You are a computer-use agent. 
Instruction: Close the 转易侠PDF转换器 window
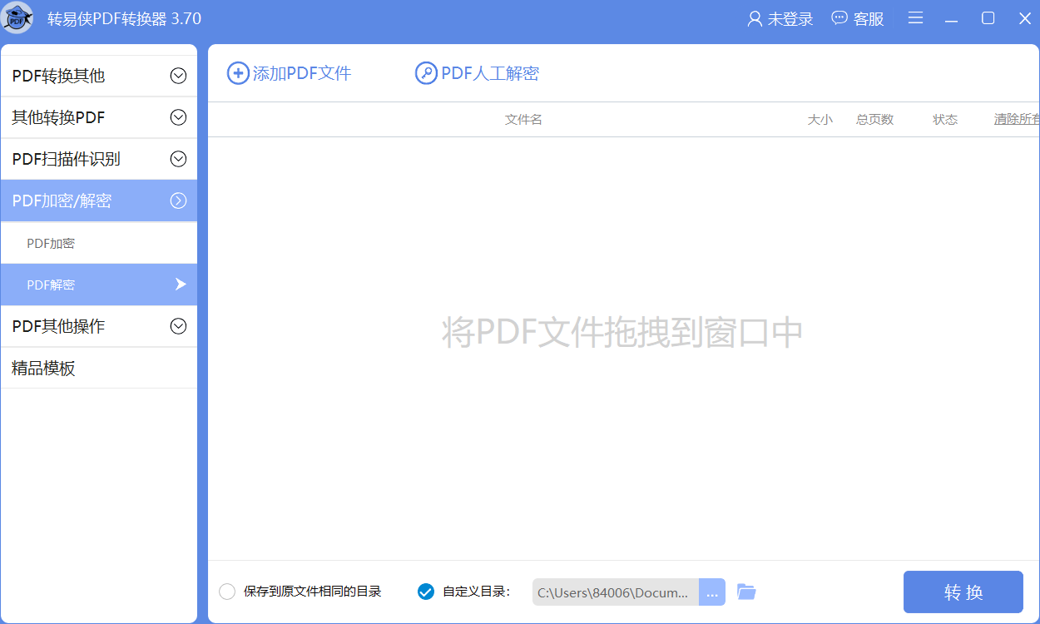pos(1025,18)
